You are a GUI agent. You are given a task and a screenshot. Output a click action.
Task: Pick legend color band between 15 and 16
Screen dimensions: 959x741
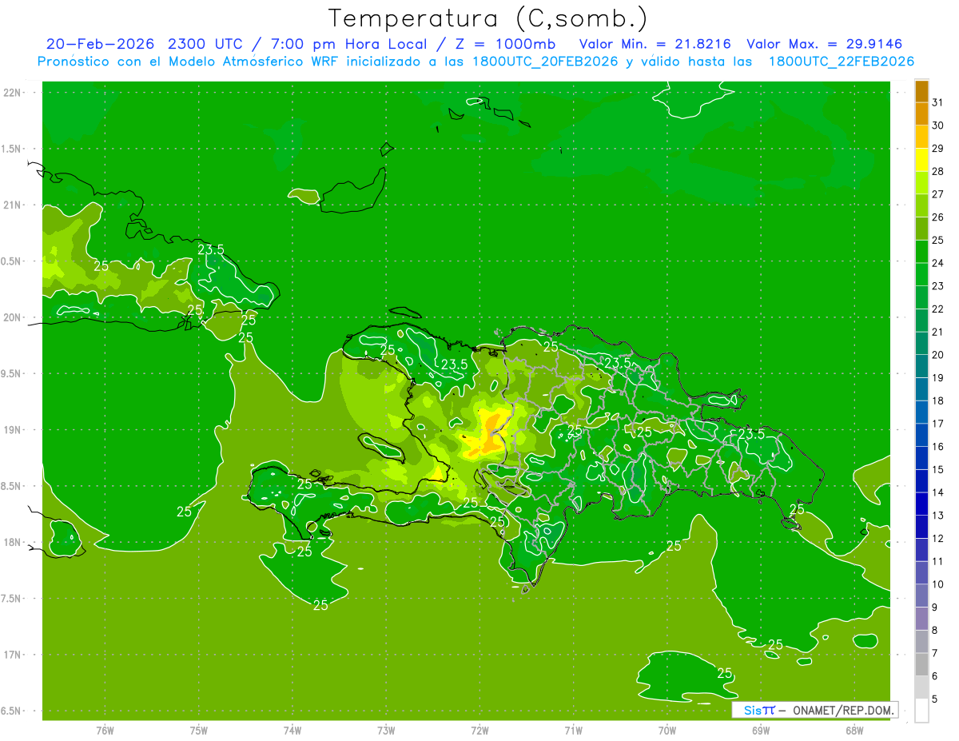(x=921, y=458)
